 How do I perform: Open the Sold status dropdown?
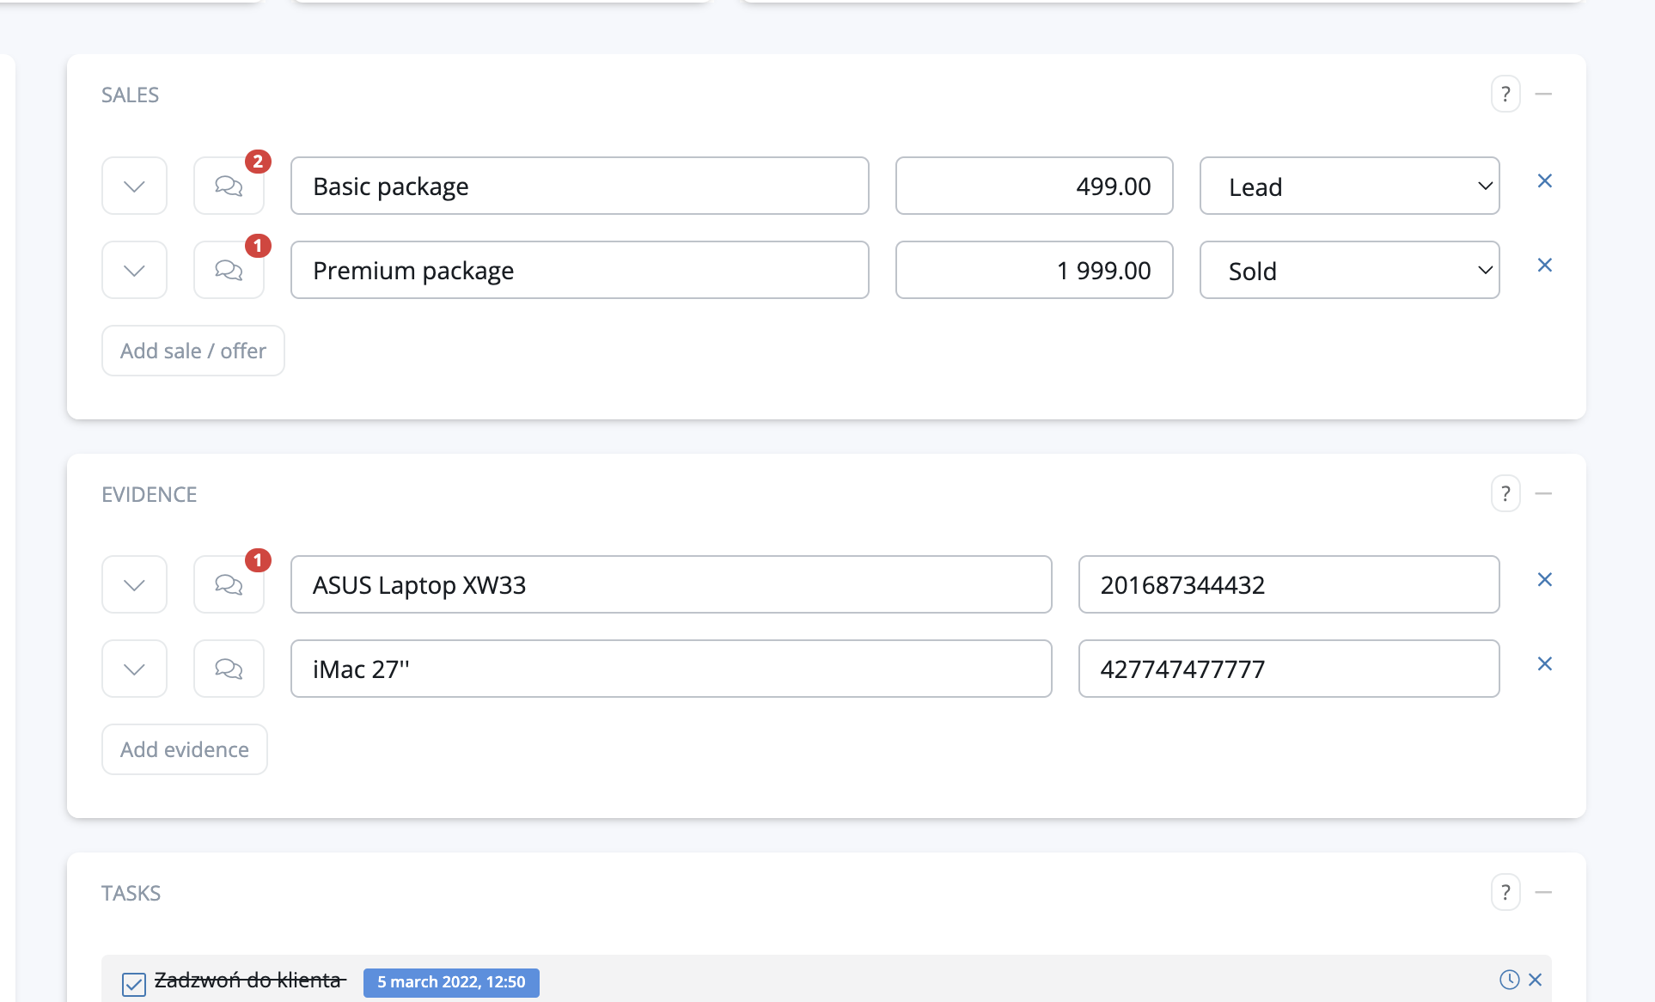[x=1349, y=270]
